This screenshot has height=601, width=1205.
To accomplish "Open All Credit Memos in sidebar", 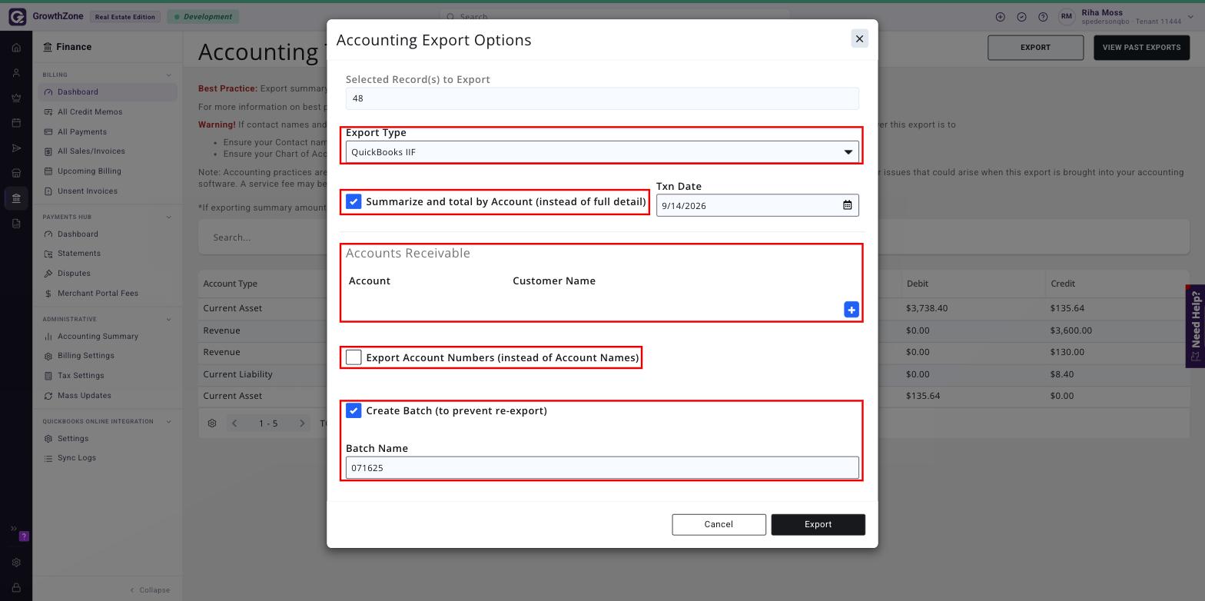I will click(90, 112).
